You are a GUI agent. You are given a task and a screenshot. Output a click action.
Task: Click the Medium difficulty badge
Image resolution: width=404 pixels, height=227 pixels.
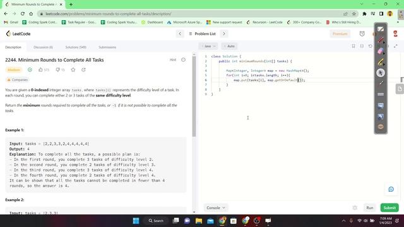[x=14, y=70]
